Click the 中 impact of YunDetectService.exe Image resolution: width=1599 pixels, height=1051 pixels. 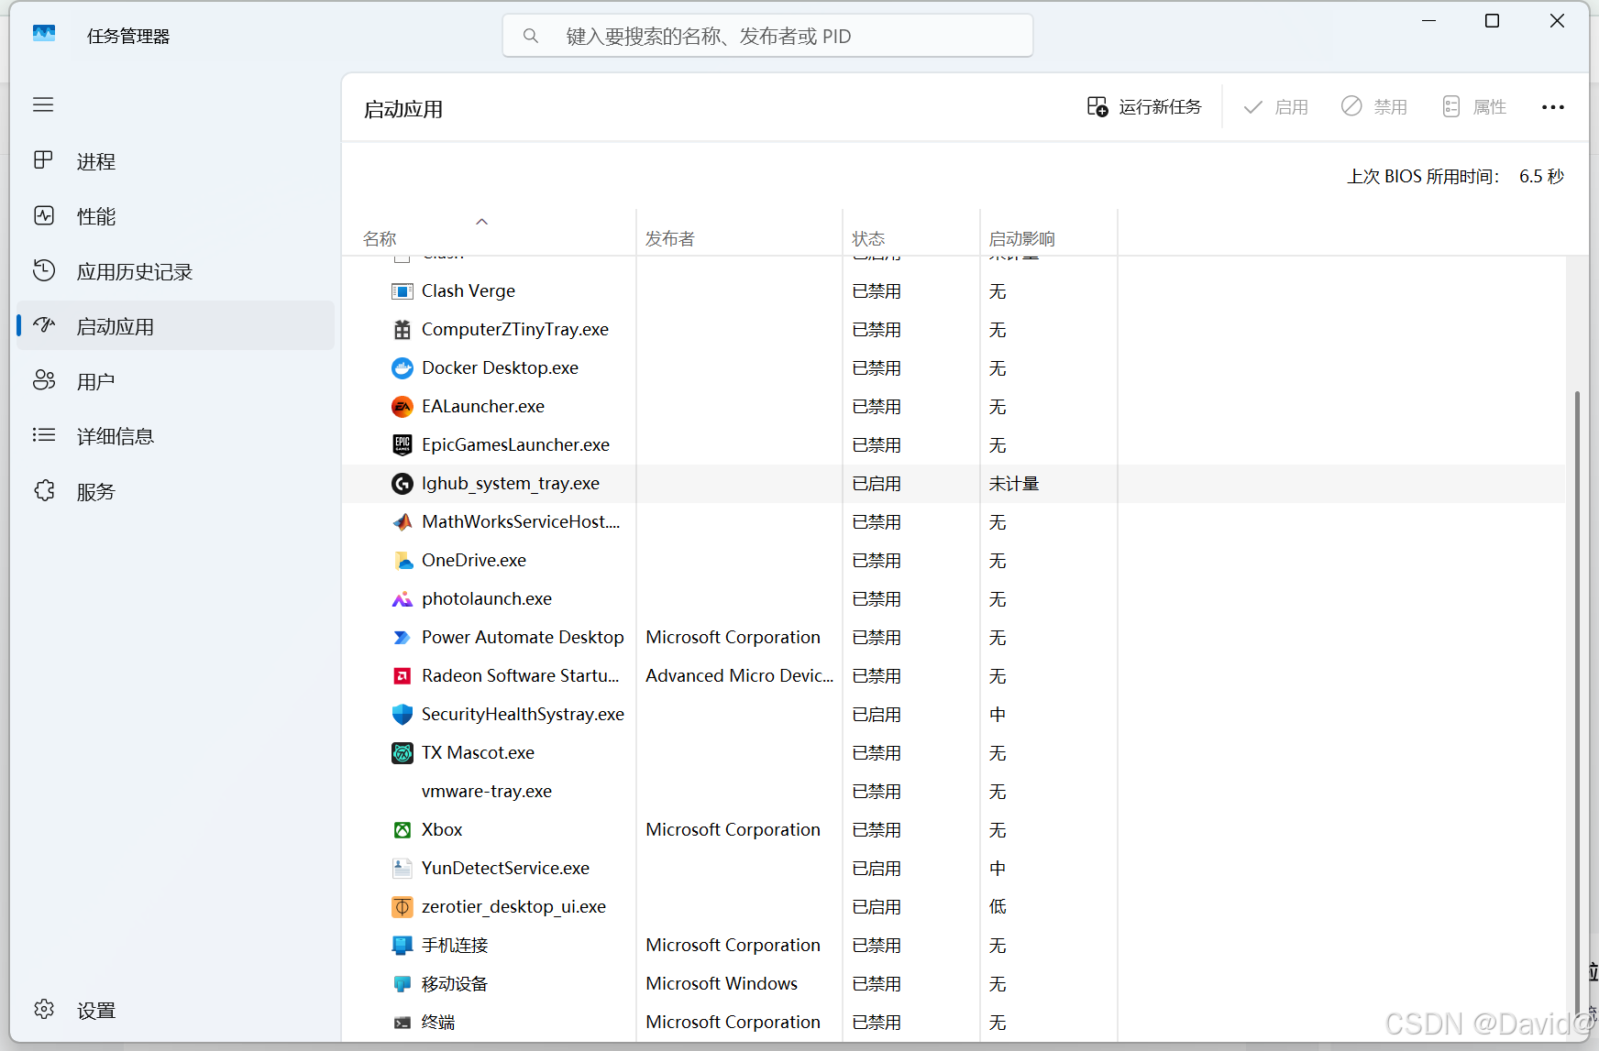coord(998,869)
